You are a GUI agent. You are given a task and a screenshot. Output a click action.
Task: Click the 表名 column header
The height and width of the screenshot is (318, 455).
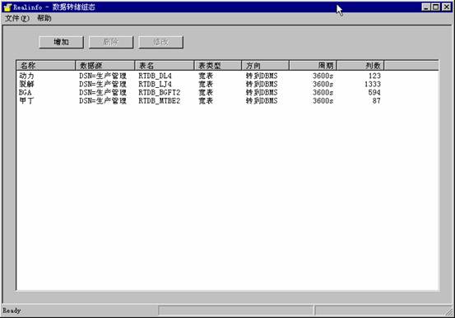coord(165,66)
